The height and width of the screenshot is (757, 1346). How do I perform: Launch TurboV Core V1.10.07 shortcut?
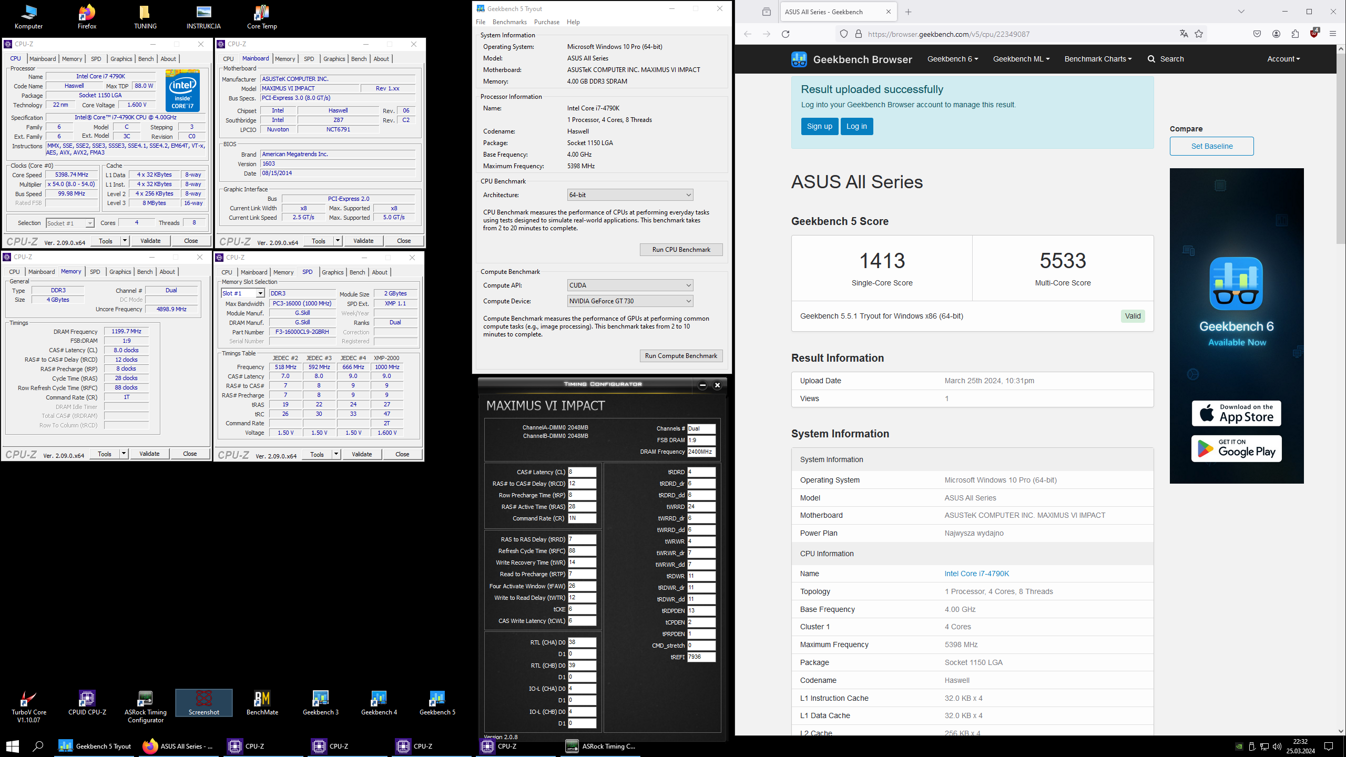(x=28, y=707)
